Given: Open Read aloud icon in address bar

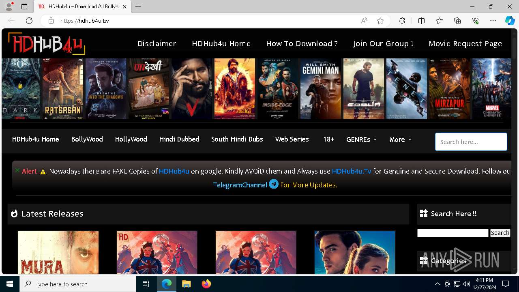Looking at the screenshot, I should pos(364,21).
